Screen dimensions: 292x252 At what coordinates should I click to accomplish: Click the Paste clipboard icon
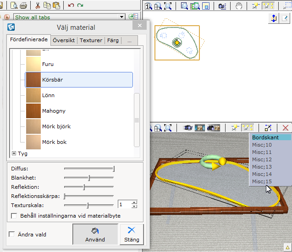tap(56, 5)
